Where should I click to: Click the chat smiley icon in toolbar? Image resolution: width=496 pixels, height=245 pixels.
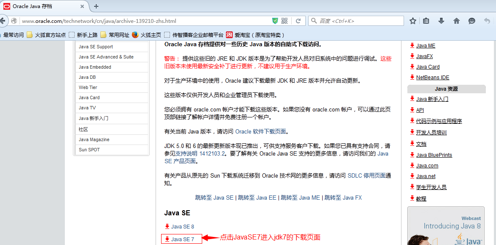[x=472, y=21]
